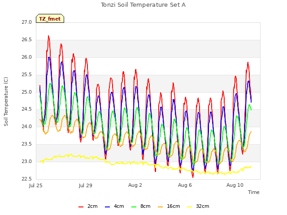Click the 27.0 y-axis tick label
The image size is (287, 215).
(27, 22)
